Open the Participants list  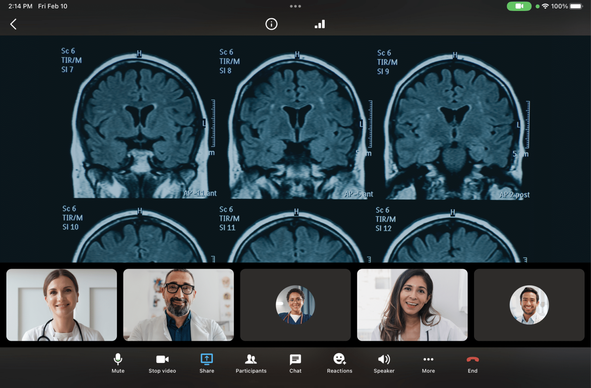point(251,363)
